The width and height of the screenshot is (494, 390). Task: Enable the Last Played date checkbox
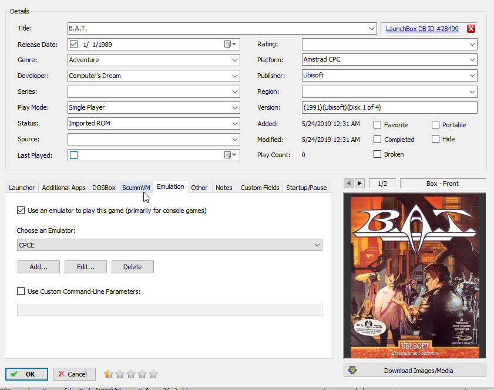[x=74, y=155]
